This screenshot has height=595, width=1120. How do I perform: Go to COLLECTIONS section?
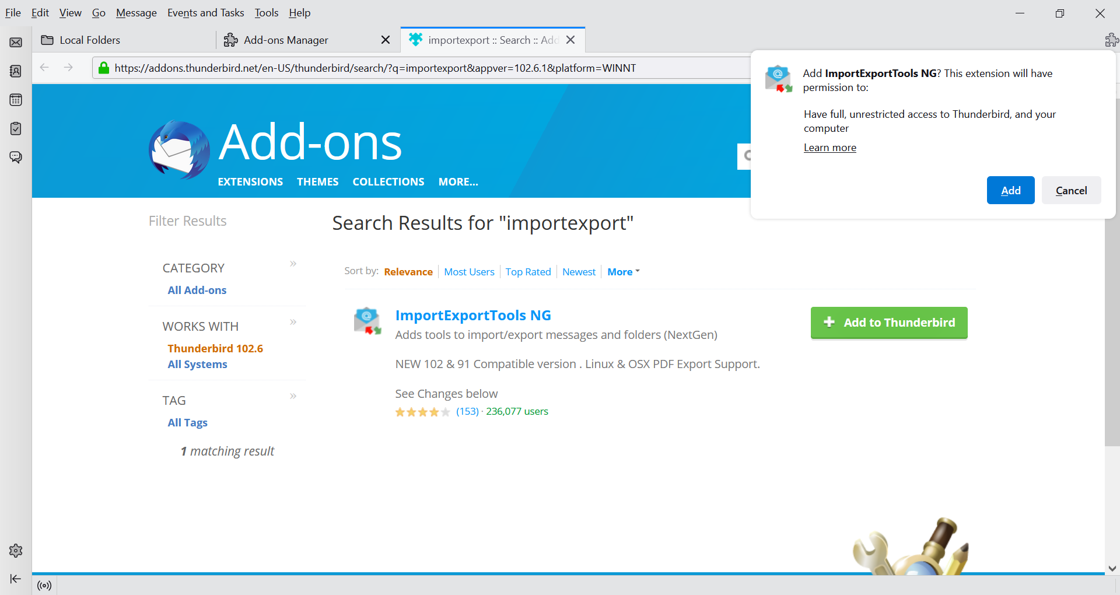[x=388, y=182]
